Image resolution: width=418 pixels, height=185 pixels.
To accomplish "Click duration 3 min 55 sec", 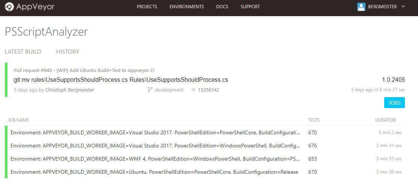I will point(389,159).
